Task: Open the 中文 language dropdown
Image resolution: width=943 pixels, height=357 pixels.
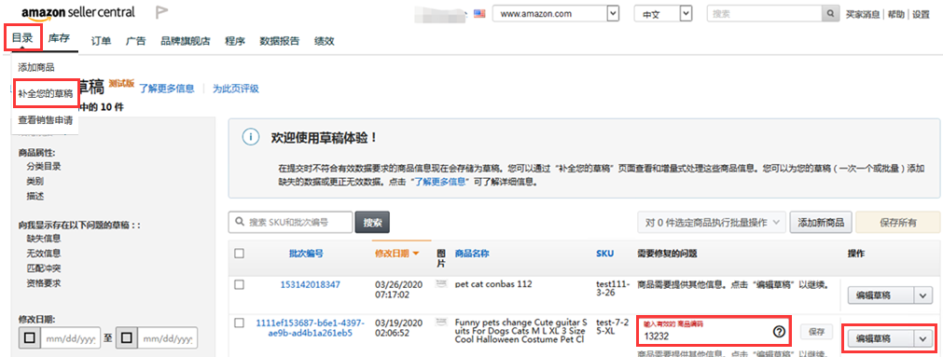Action: click(663, 13)
